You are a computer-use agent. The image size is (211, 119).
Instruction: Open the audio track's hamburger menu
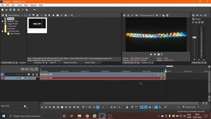[x=2, y=78]
